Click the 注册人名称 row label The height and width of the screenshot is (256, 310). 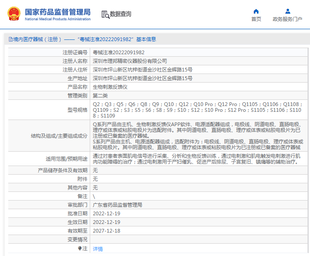(75, 61)
